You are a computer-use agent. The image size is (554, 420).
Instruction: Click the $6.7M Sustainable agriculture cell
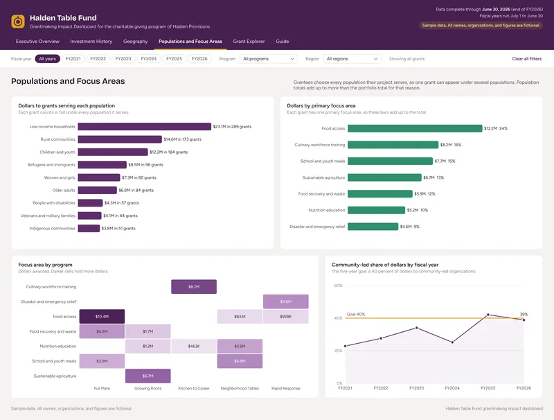point(148,376)
